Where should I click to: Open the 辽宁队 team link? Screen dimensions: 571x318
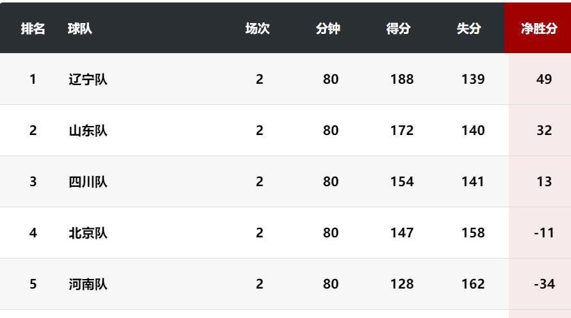(x=88, y=79)
